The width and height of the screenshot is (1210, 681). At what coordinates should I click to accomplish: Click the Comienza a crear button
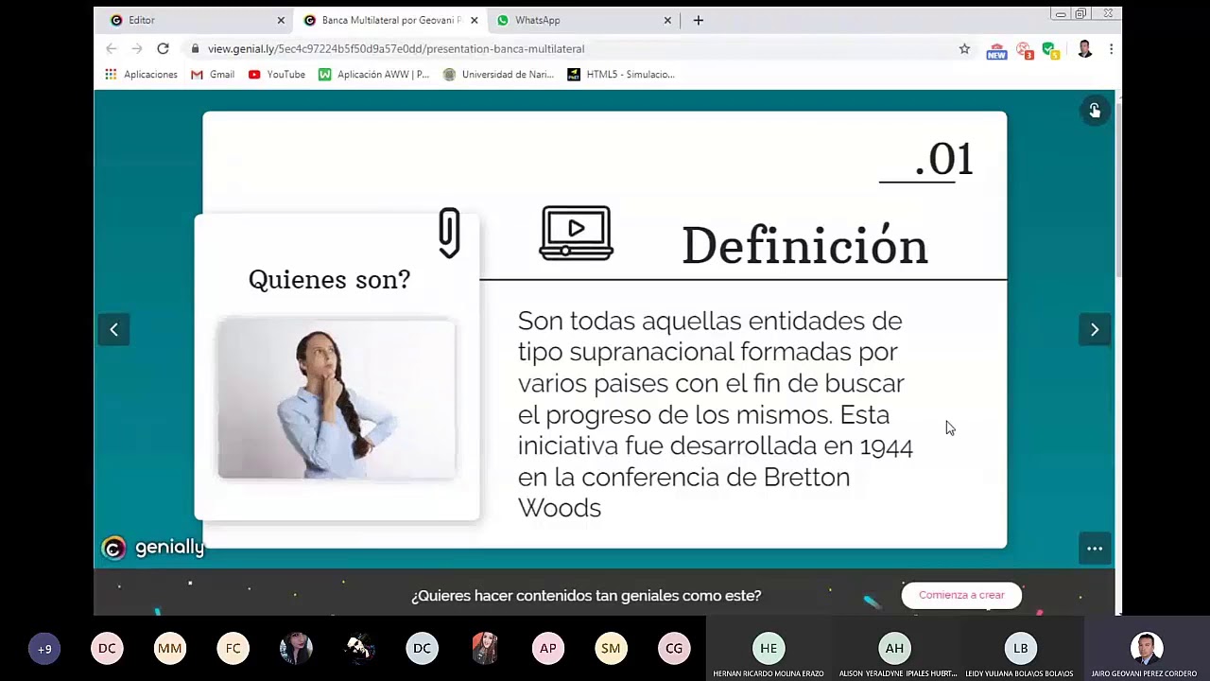(x=961, y=595)
